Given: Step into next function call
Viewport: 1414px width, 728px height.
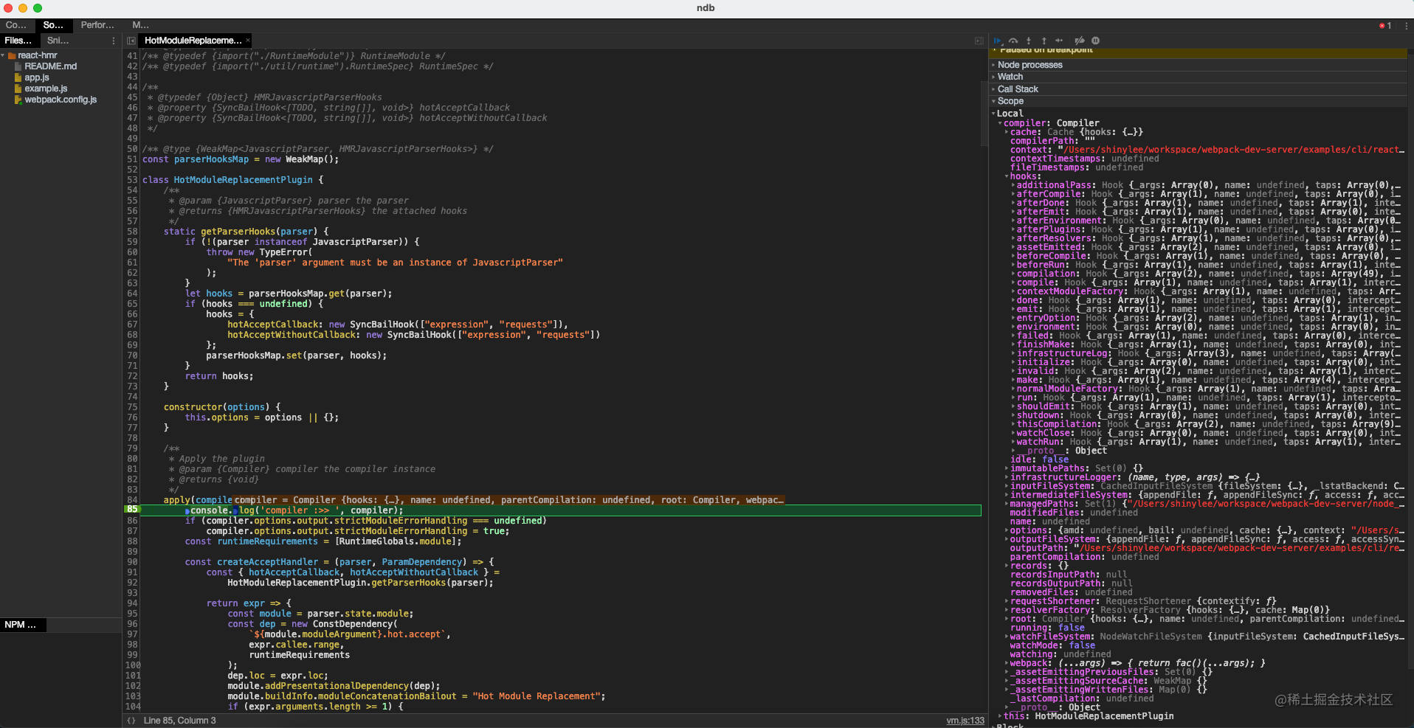Looking at the screenshot, I should [1029, 41].
